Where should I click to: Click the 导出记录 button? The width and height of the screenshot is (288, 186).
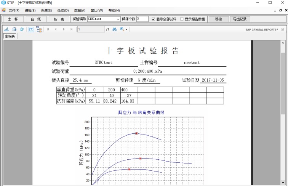(239, 19)
